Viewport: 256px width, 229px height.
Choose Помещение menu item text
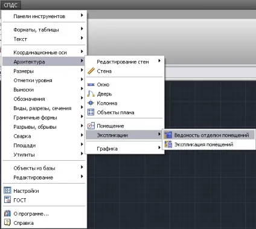point(110,126)
